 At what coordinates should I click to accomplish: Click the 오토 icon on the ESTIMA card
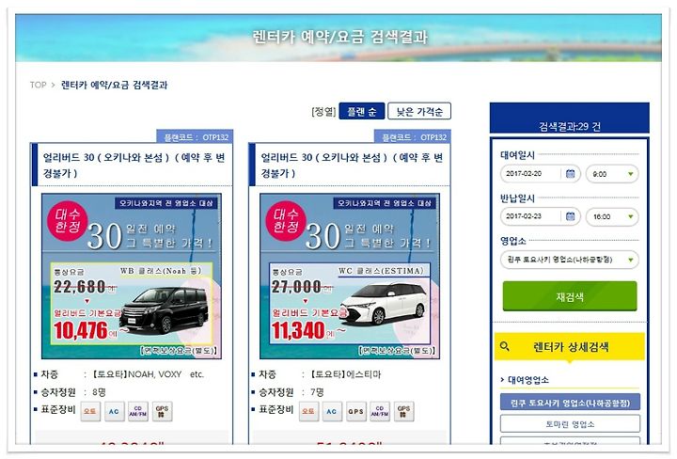[308, 411]
